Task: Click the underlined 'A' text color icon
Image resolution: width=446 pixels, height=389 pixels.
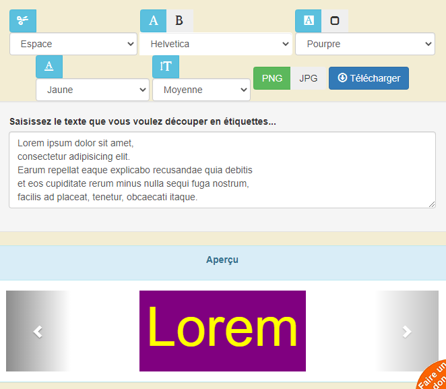Action: (x=49, y=67)
